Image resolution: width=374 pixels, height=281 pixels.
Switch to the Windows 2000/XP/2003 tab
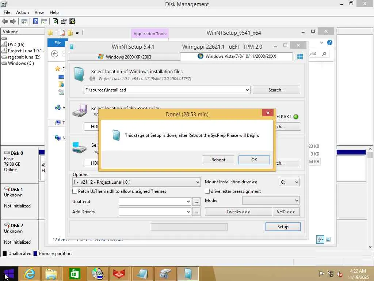click(125, 57)
